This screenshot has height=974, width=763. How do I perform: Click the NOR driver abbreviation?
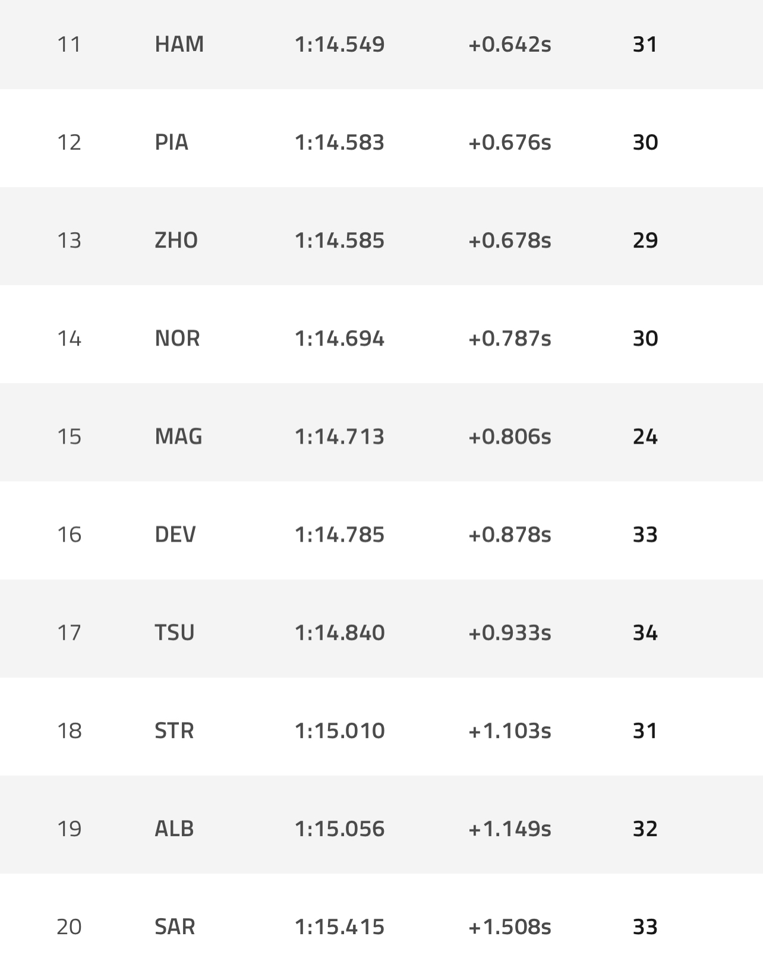177,339
